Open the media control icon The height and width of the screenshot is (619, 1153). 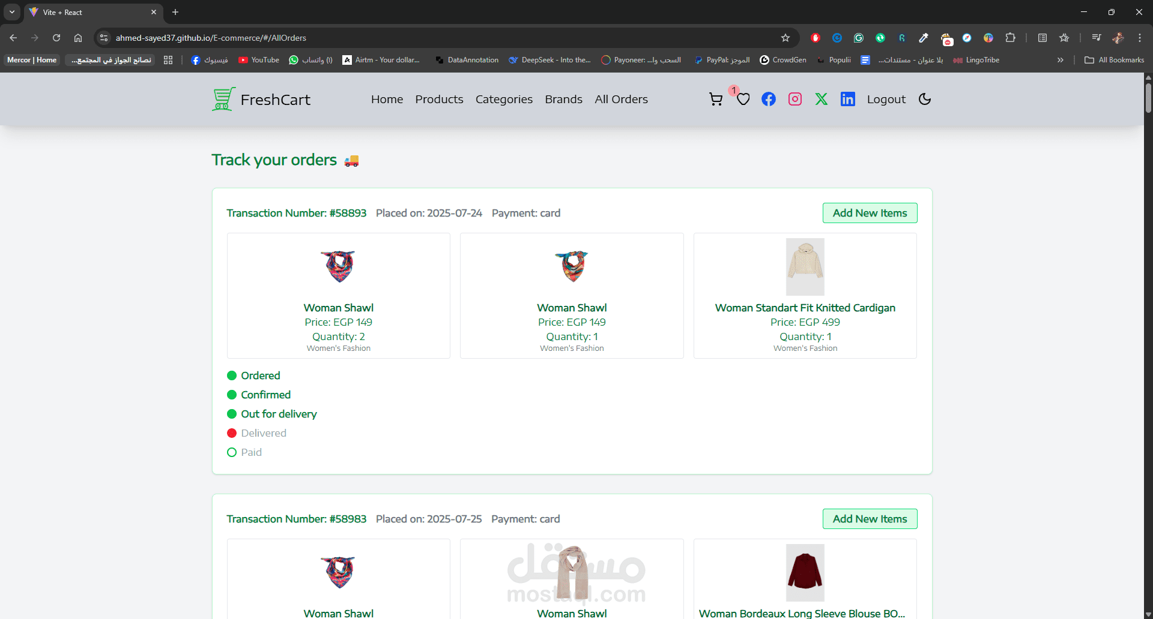(x=1097, y=38)
